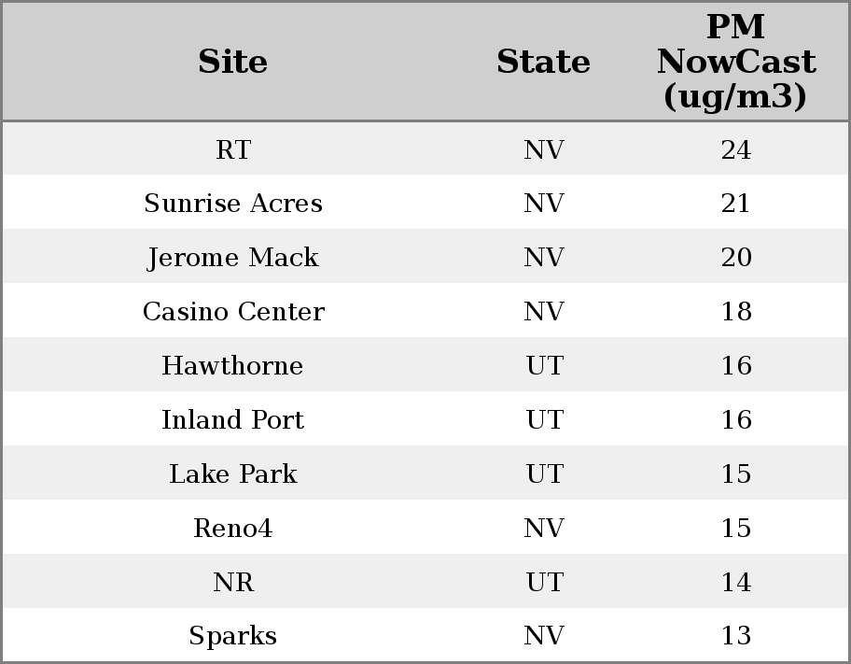Click the Hawthorne site cell
The image size is (851, 664).
coord(233,365)
